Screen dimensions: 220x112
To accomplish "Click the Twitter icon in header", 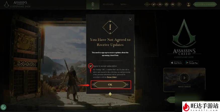I will tap(154, 4).
